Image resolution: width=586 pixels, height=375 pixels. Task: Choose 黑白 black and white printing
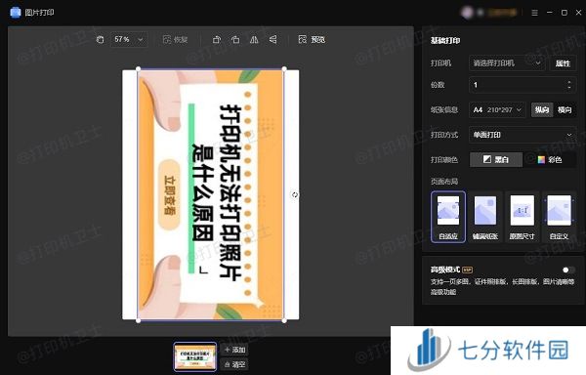coord(496,160)
